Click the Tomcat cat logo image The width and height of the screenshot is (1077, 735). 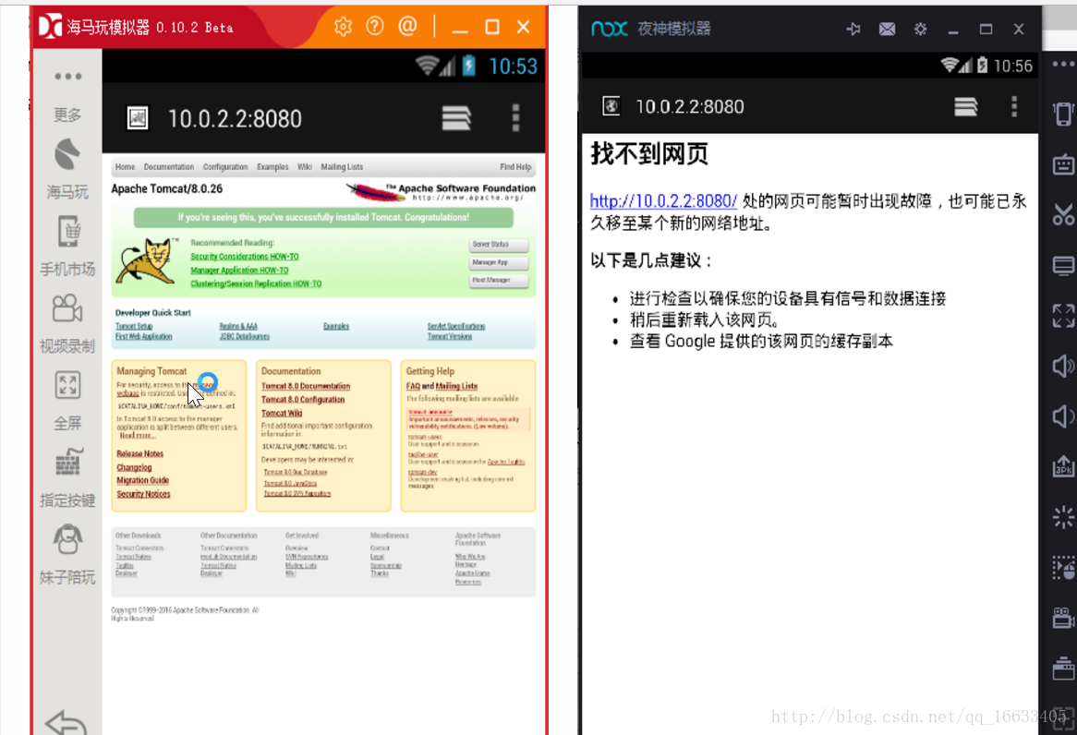(x=146, y=261)
